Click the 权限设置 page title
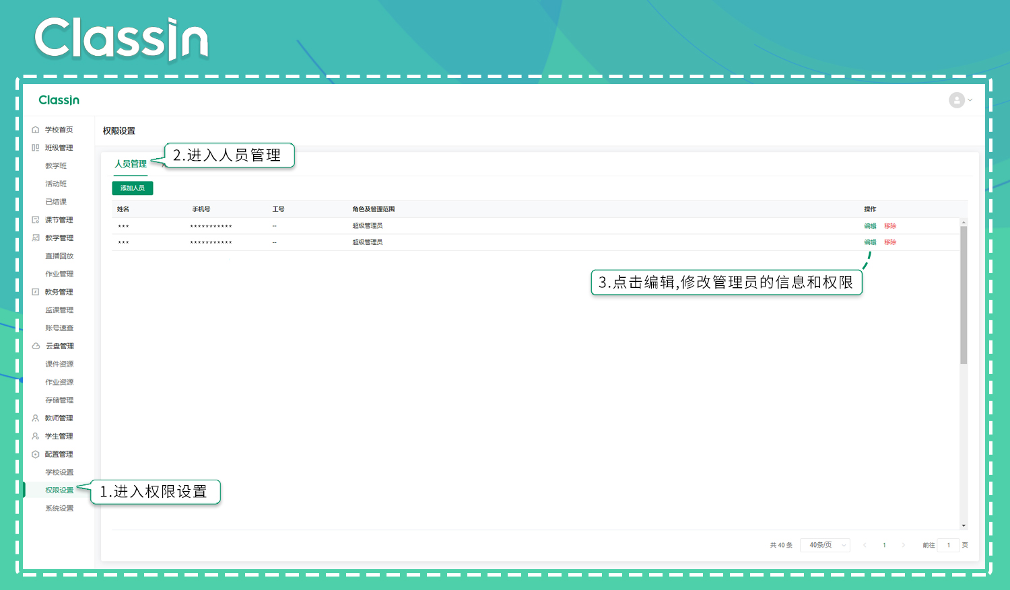The height and width of the screenshot is (590, 1010). click(119, 131)
